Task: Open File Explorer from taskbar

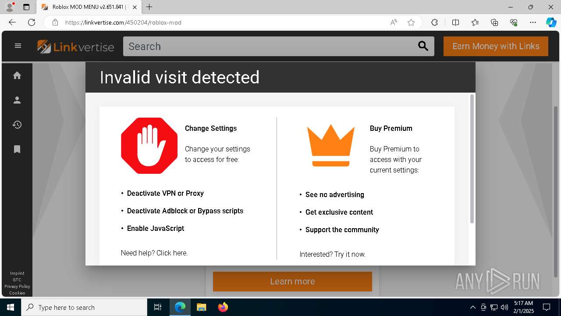Action: 201,307
